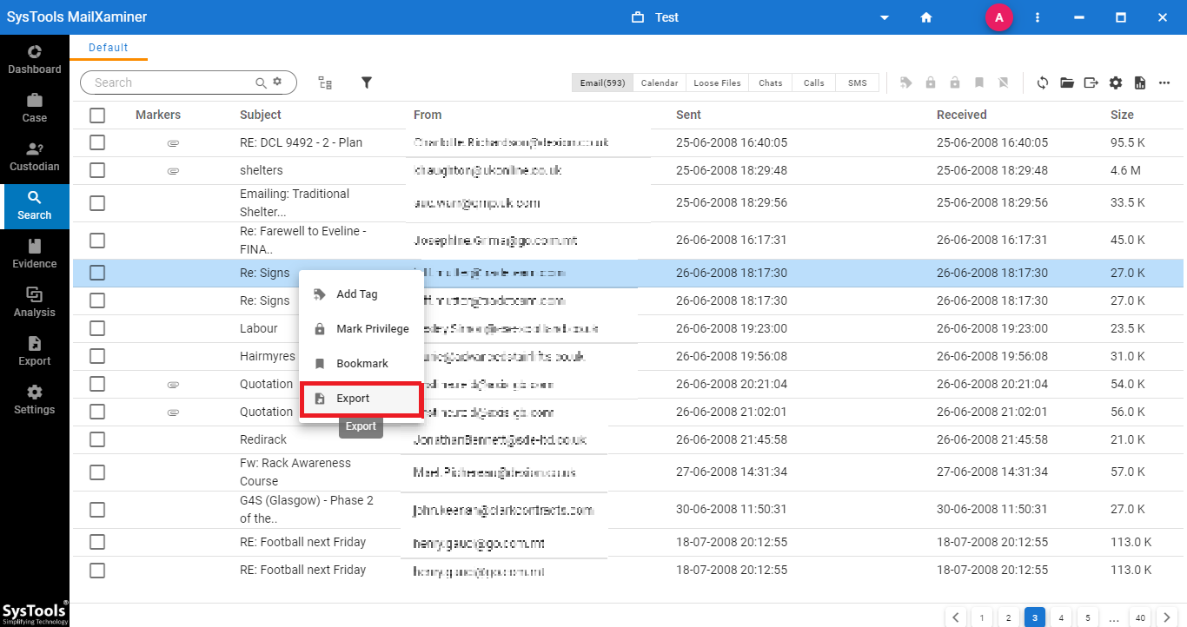The height and width of the screenshot is (627, 1187).
Task: Open the vertical dots menu in title bar
Action: point(1038,17)
